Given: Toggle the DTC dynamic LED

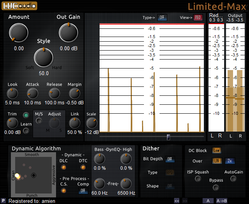Looking at the screenshot, I should pyautogui.click(x=83, y=167).
